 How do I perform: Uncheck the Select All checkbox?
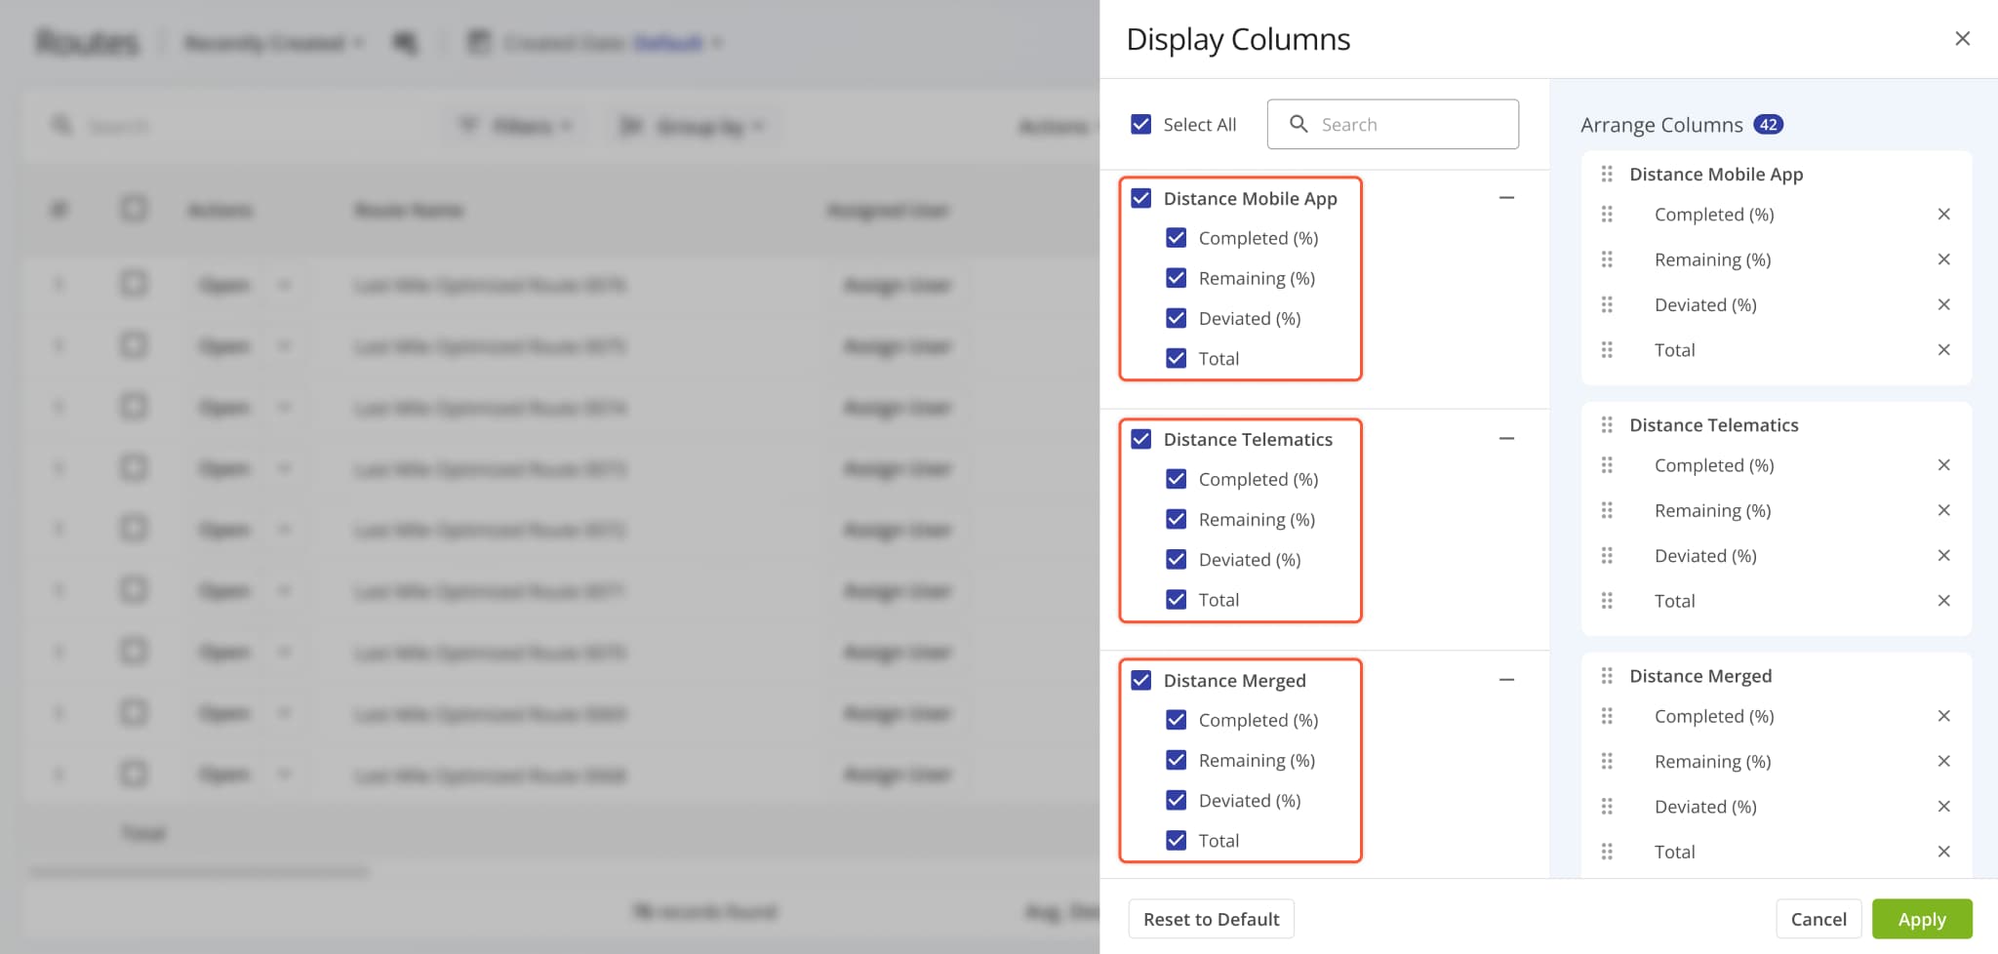pos(1140,124)
